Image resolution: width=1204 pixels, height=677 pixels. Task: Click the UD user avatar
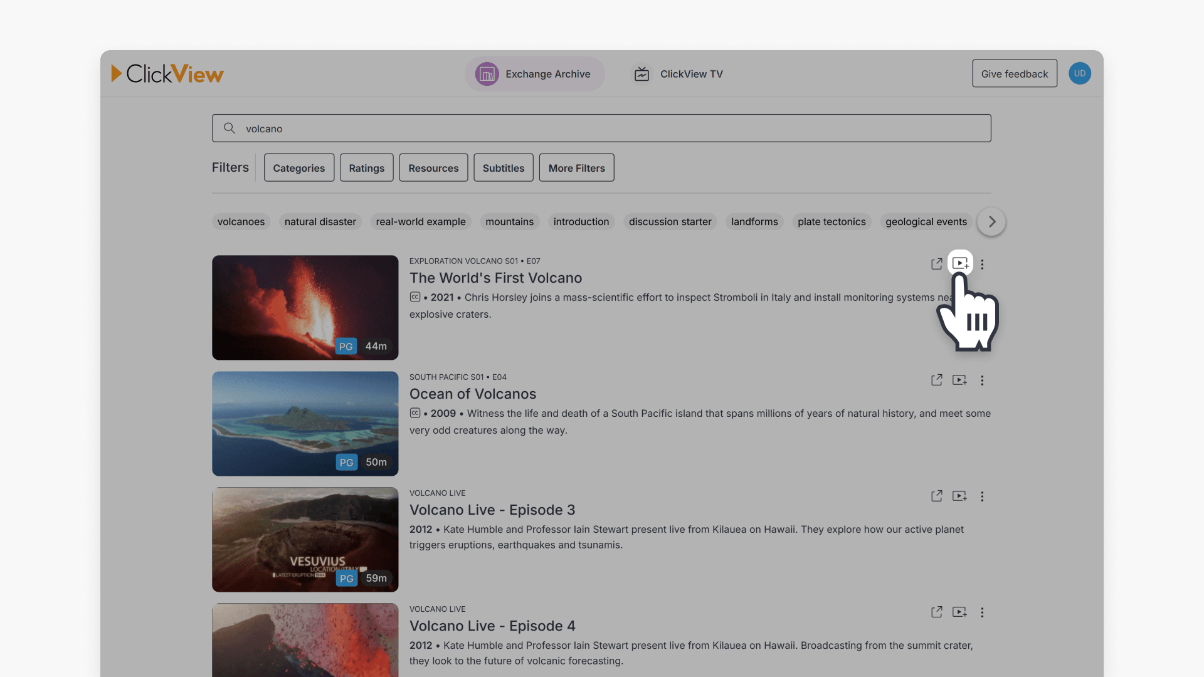coord(1080,73)
